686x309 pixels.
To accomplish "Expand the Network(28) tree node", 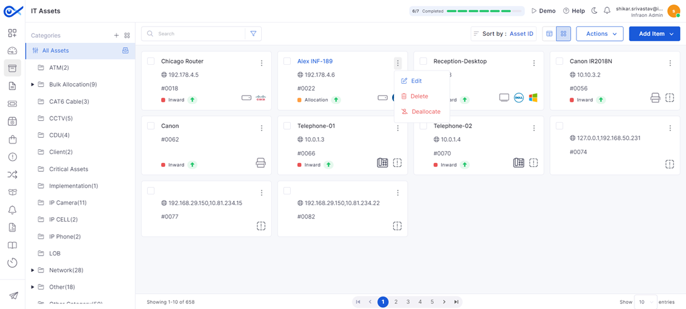I will 33,271.
